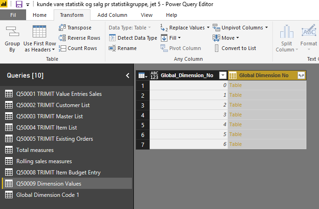Image resolution: width=319 pixels, height=209 pixels.
Task: Click the Rename button
Action: [x=123, y=48]
